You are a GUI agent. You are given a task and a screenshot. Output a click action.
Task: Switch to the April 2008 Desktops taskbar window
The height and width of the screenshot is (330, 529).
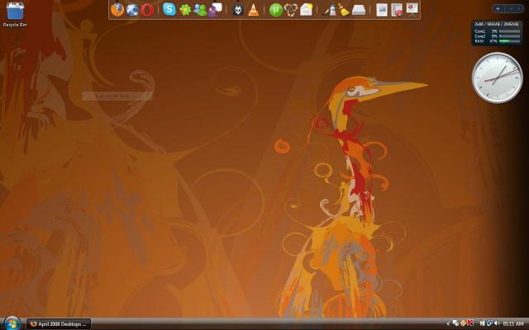pos(59,324)
